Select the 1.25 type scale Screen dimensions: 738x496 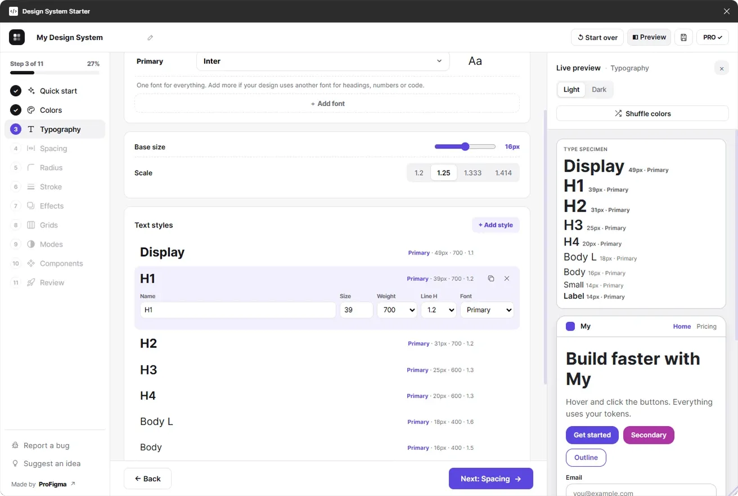444,173
